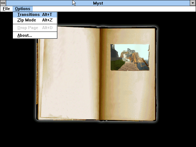Click the maximize arrow in title bar
196x147 pixels.
pyautogui.click(x=193, y=3)
